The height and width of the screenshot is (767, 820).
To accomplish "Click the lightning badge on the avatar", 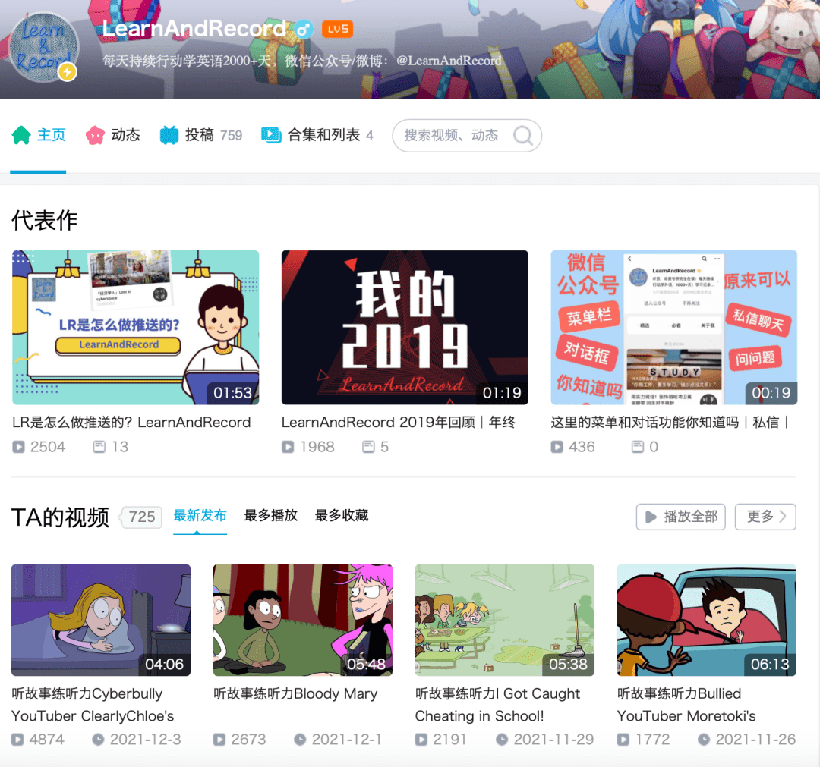I will point(67,71).
